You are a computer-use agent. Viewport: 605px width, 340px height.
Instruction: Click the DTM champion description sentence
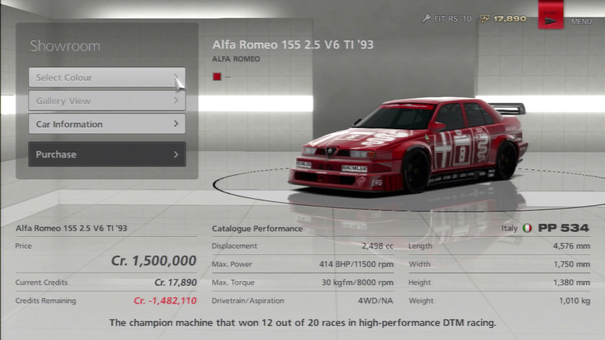302,323
